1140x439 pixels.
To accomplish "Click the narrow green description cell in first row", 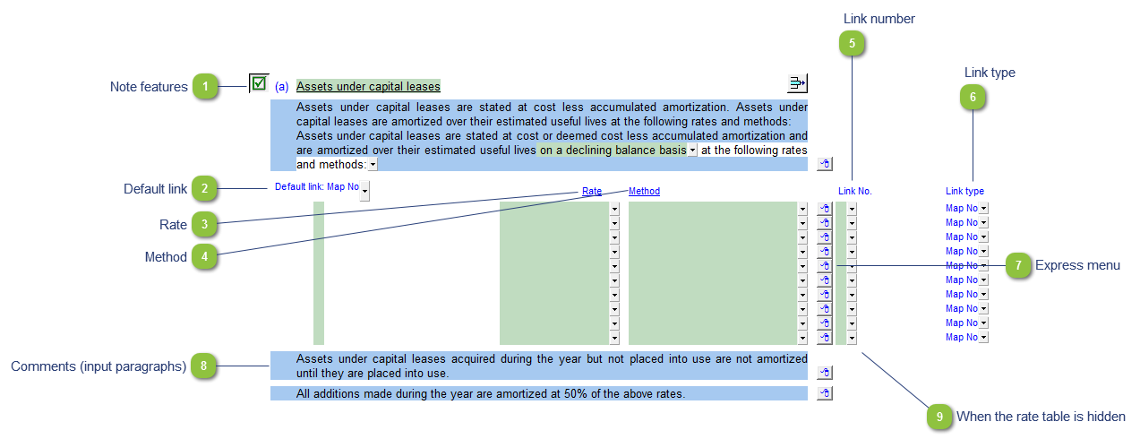I will (x=319, y=209).
